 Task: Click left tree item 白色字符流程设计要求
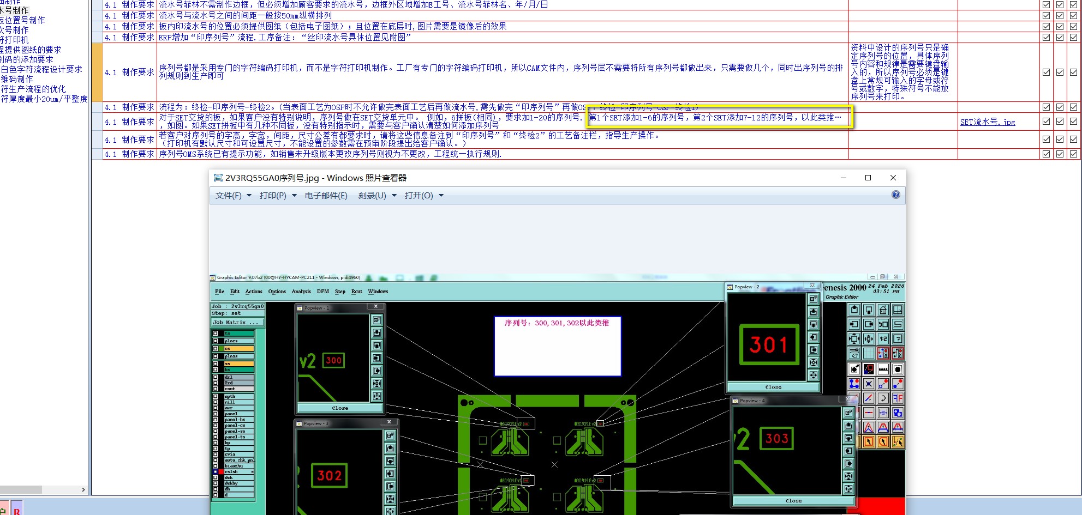click(41, 69)
